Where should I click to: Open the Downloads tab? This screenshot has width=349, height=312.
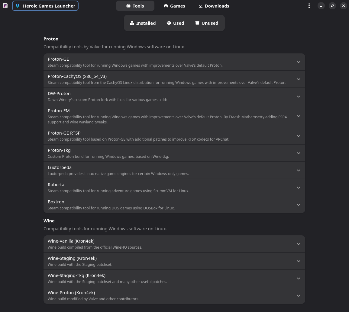click(x=214, y=6)
